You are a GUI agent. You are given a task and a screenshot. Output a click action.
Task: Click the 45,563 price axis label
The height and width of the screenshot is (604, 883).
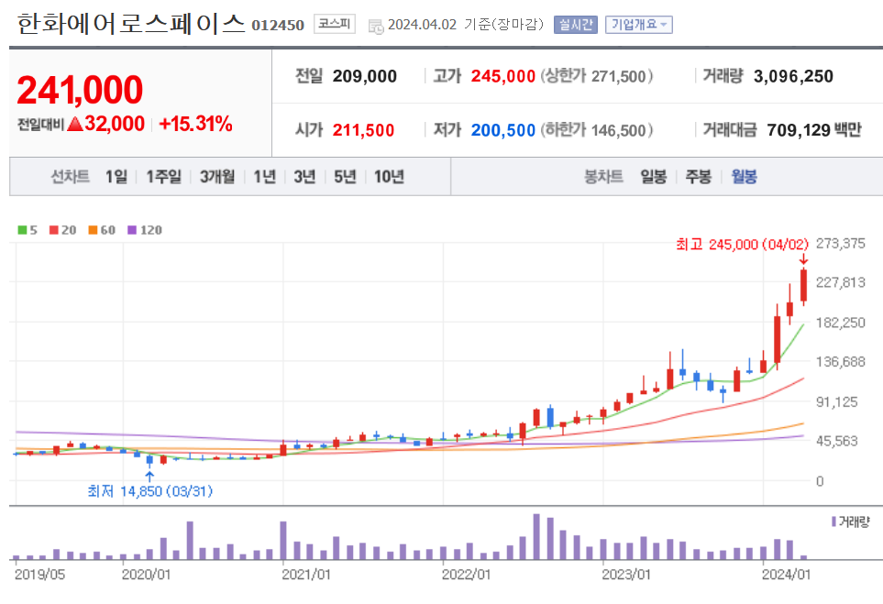coord(837,442)
